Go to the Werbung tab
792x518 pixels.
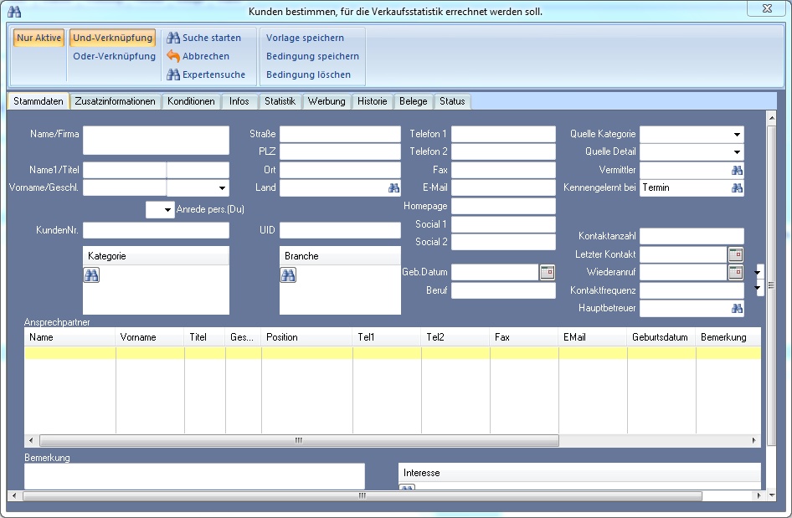[x=327, y=101]
